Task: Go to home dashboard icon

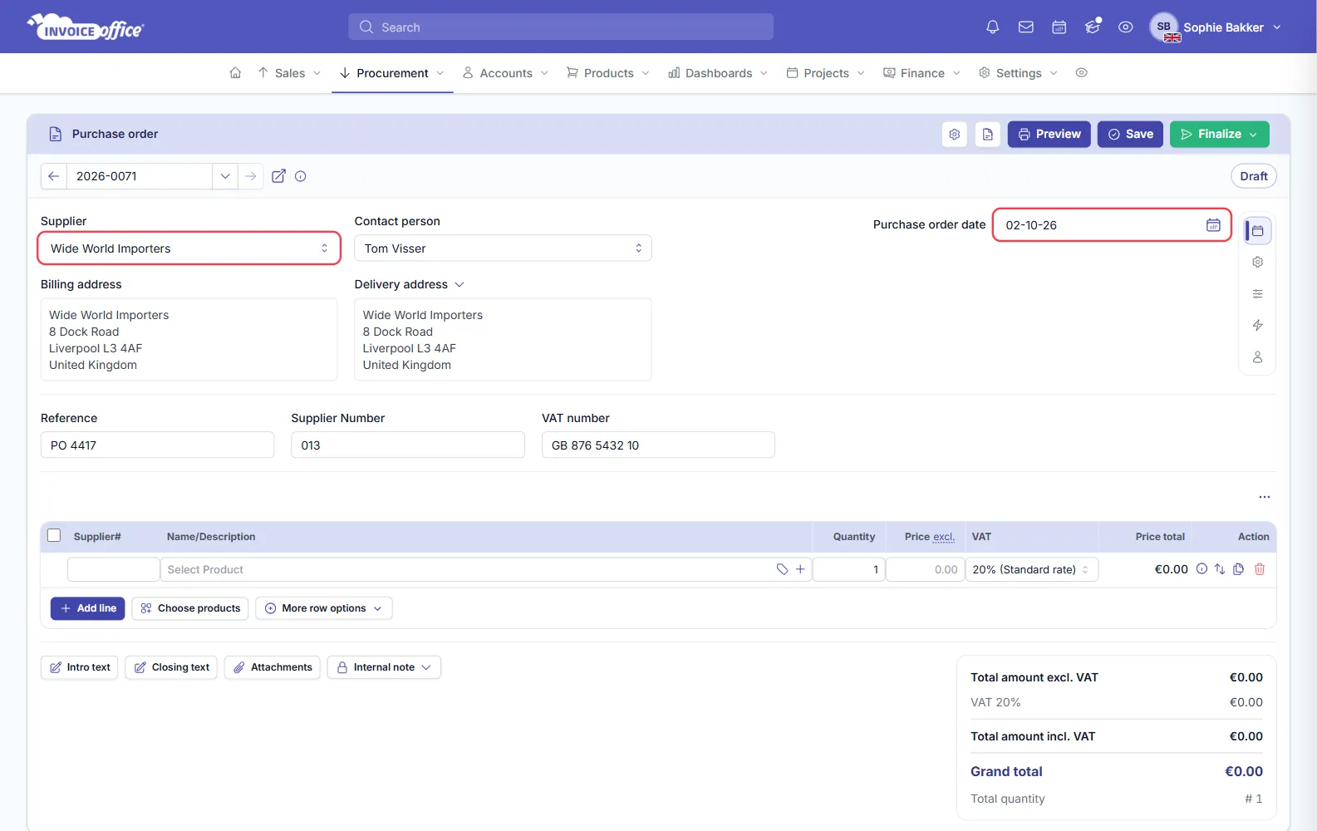Action: pyautogui.click(x=235, y=73)
